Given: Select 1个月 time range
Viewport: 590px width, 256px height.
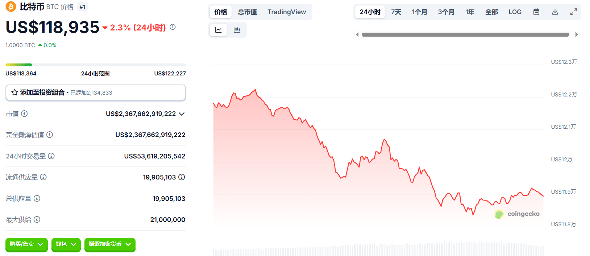Looking at the screenshot, I should tap(419, 12).
